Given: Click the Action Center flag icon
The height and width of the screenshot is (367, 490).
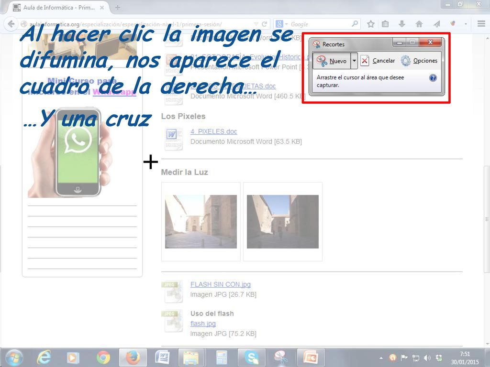Looking at the screenshot, I should 404,357.
